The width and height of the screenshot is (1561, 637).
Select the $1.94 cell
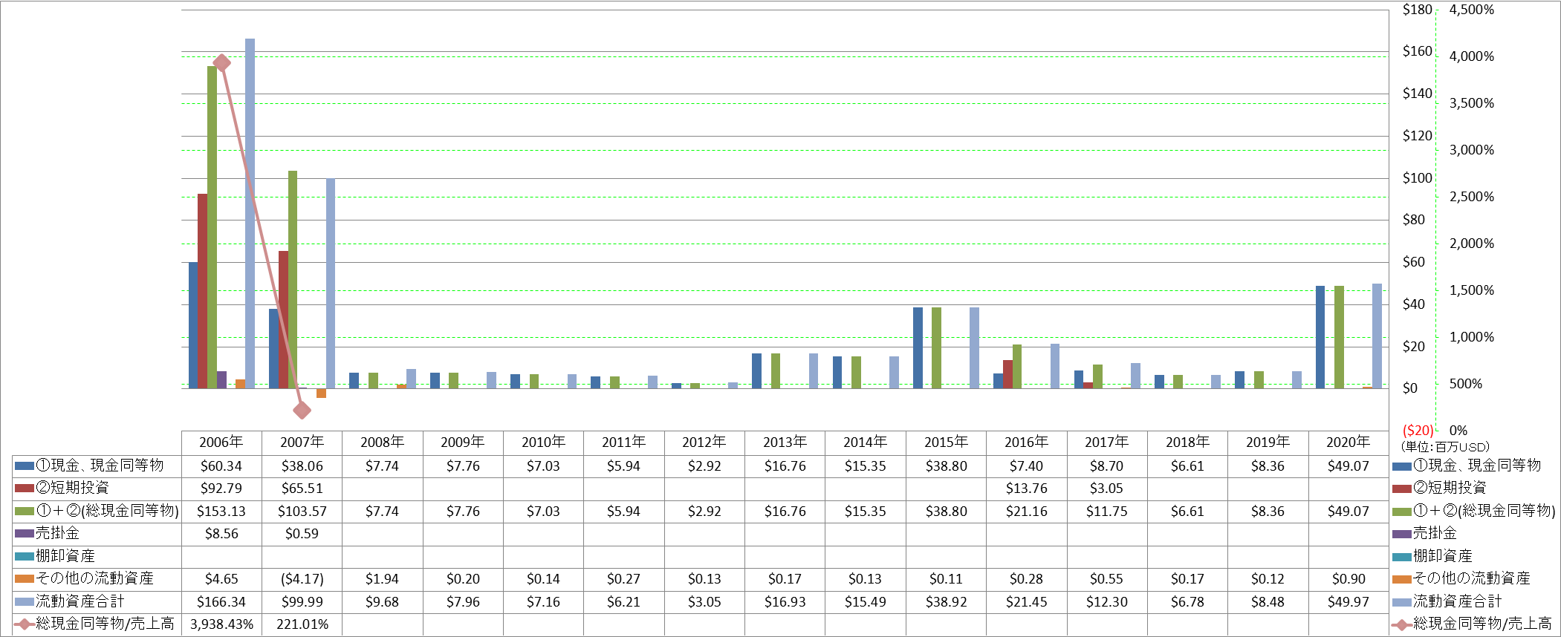coord(382,579)
